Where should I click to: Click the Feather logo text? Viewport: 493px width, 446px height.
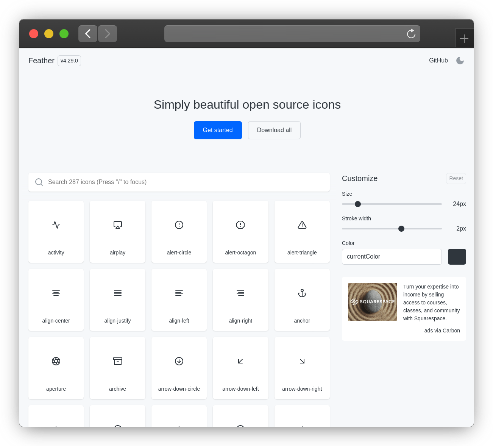coord(41,61)
